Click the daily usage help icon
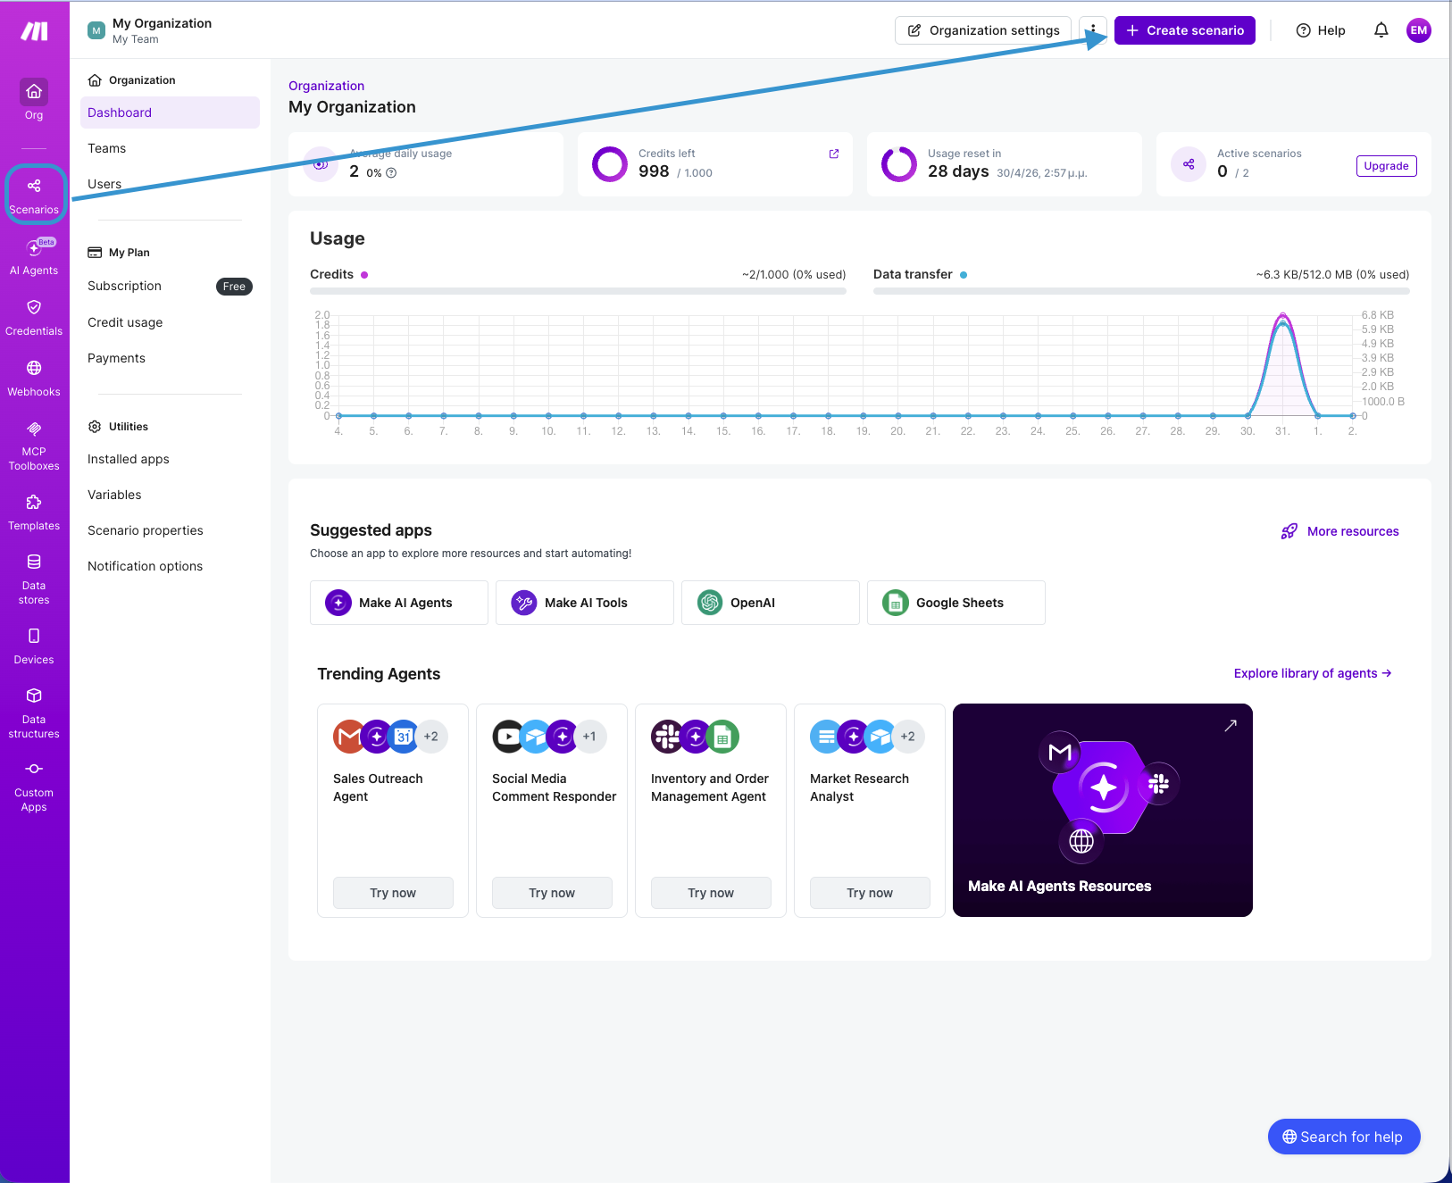This screenshot has width=1452, height=1183. (x=391, y=173)
